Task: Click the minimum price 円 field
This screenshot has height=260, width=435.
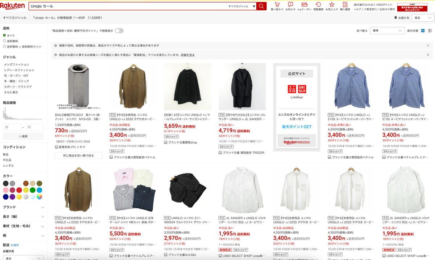Action: click(12, 127)
